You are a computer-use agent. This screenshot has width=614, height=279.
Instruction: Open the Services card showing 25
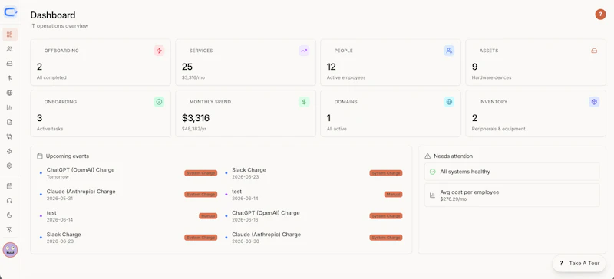pyautogui.click(x=246, y=62)
